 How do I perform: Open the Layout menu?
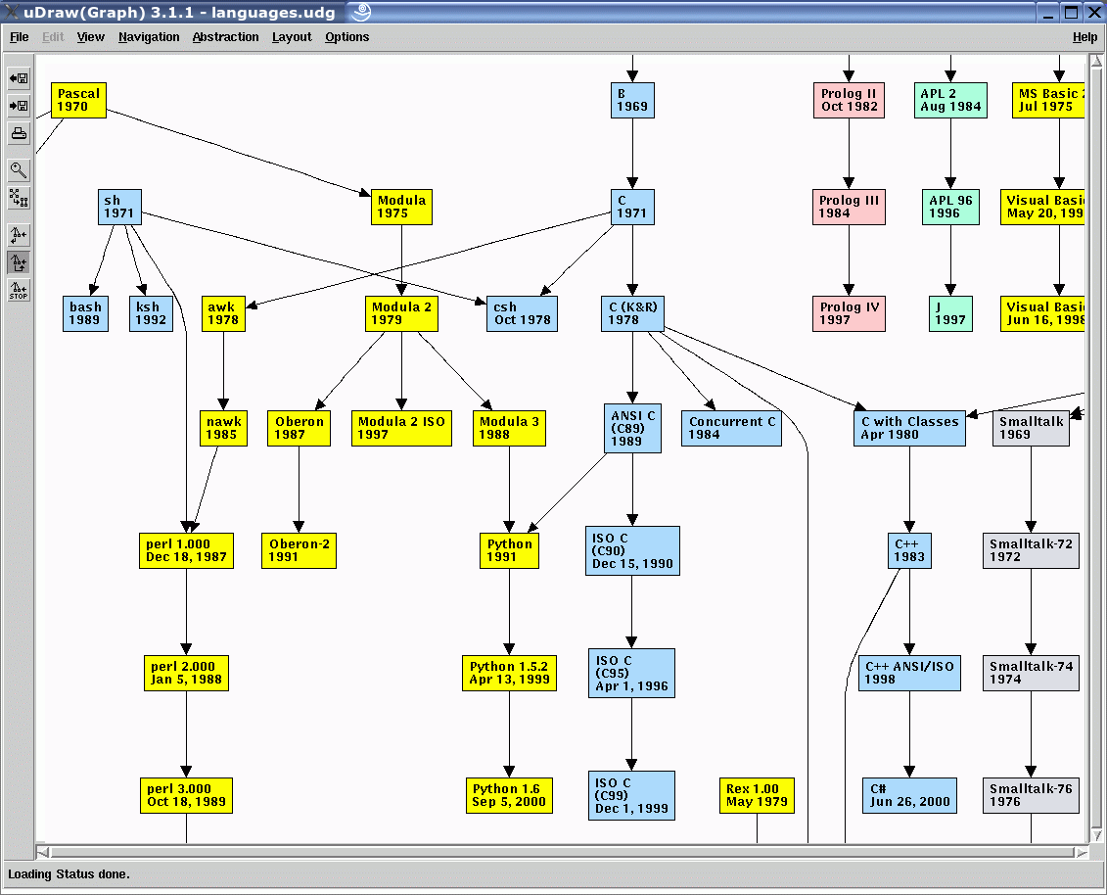pos(292,37)
